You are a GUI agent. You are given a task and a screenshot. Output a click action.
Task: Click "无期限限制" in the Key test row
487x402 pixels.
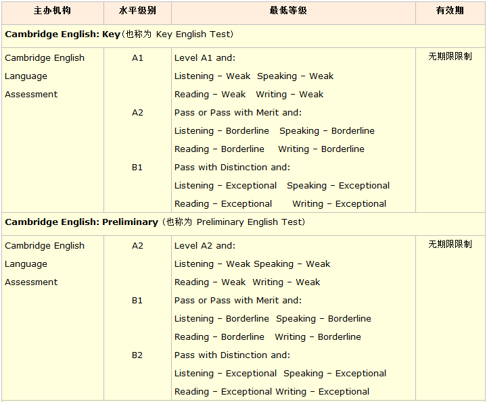(x=450, y=57)
